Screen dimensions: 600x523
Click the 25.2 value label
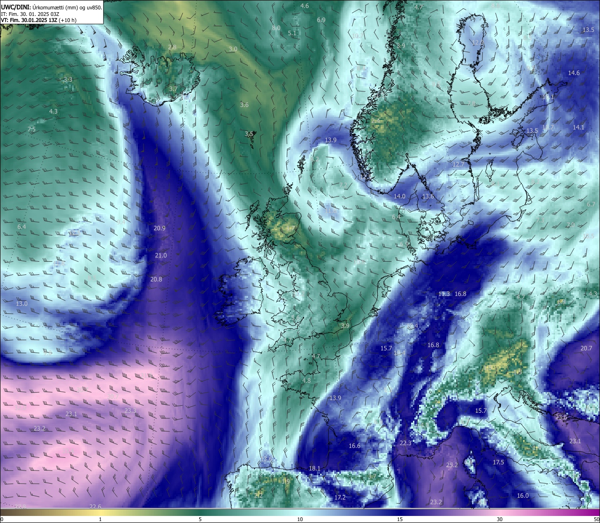pos(452,465)
